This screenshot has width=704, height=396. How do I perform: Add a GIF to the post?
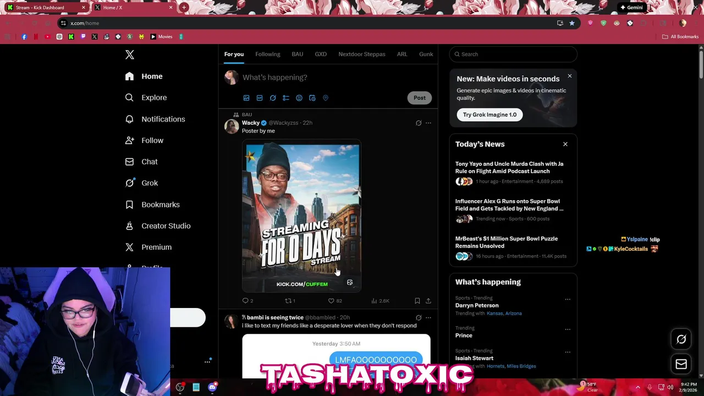pos(260,98)
